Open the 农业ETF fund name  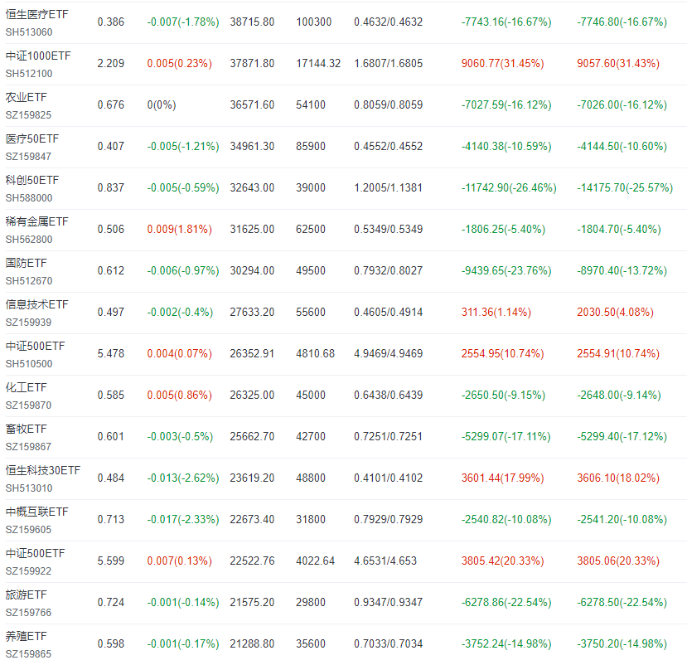tap(26, 97)
